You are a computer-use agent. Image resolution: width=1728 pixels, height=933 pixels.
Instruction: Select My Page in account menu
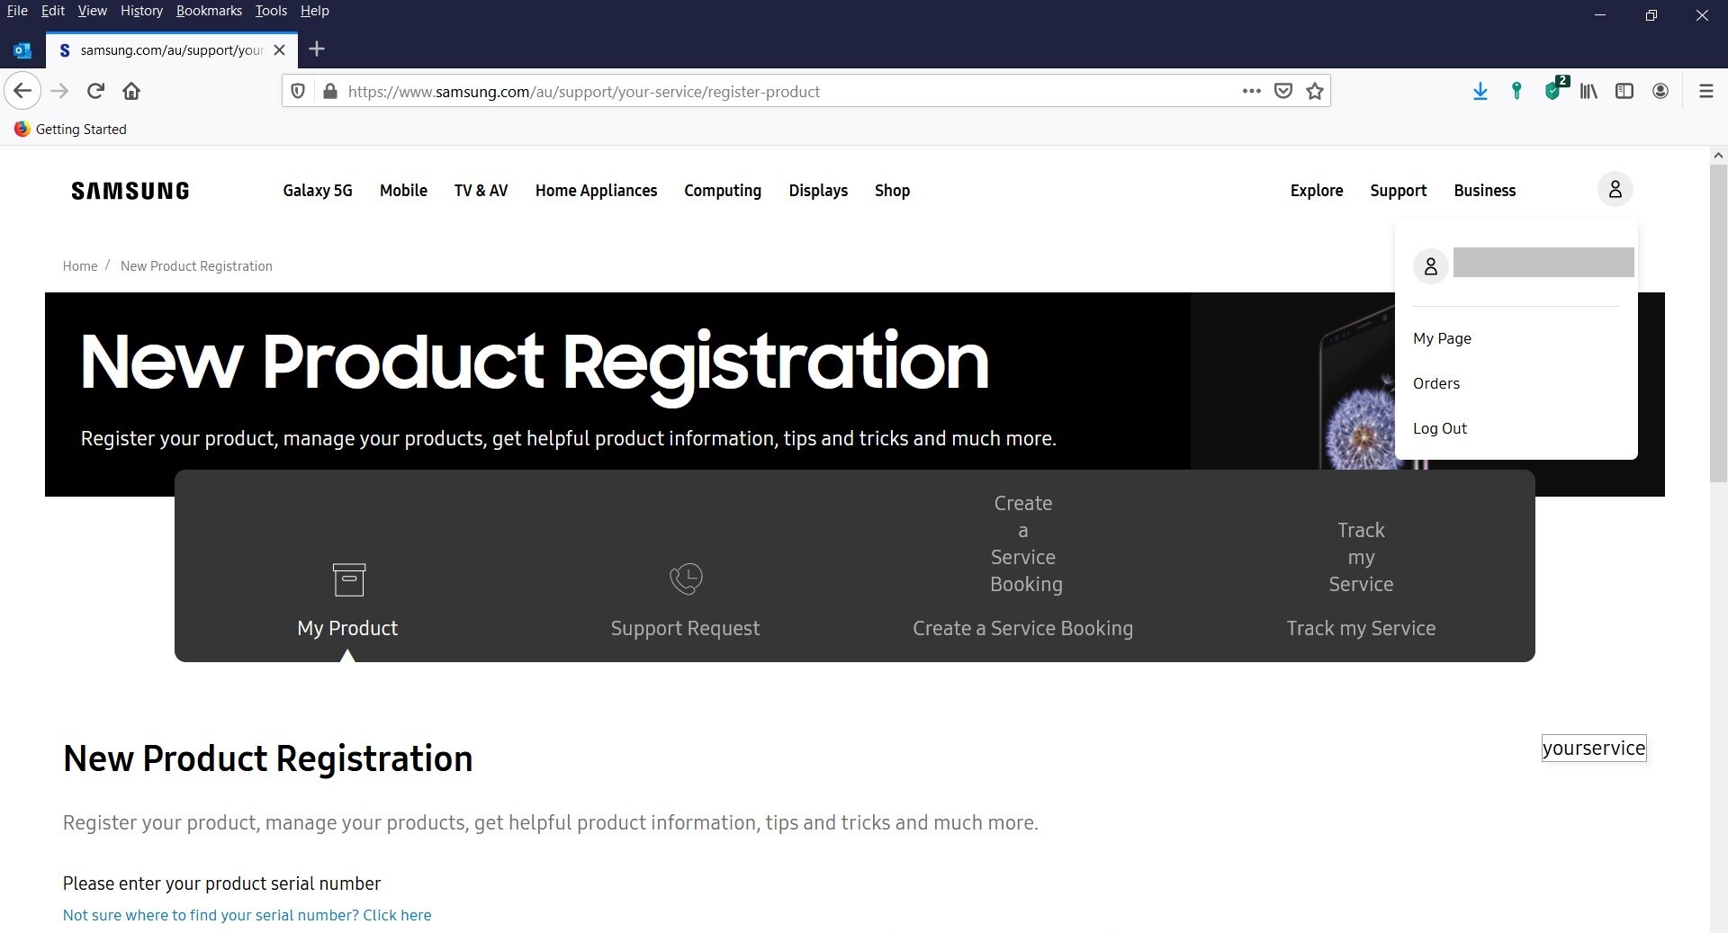[x=1442, y=338]
